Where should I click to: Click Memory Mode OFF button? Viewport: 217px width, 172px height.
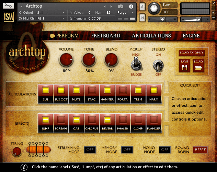127,150
